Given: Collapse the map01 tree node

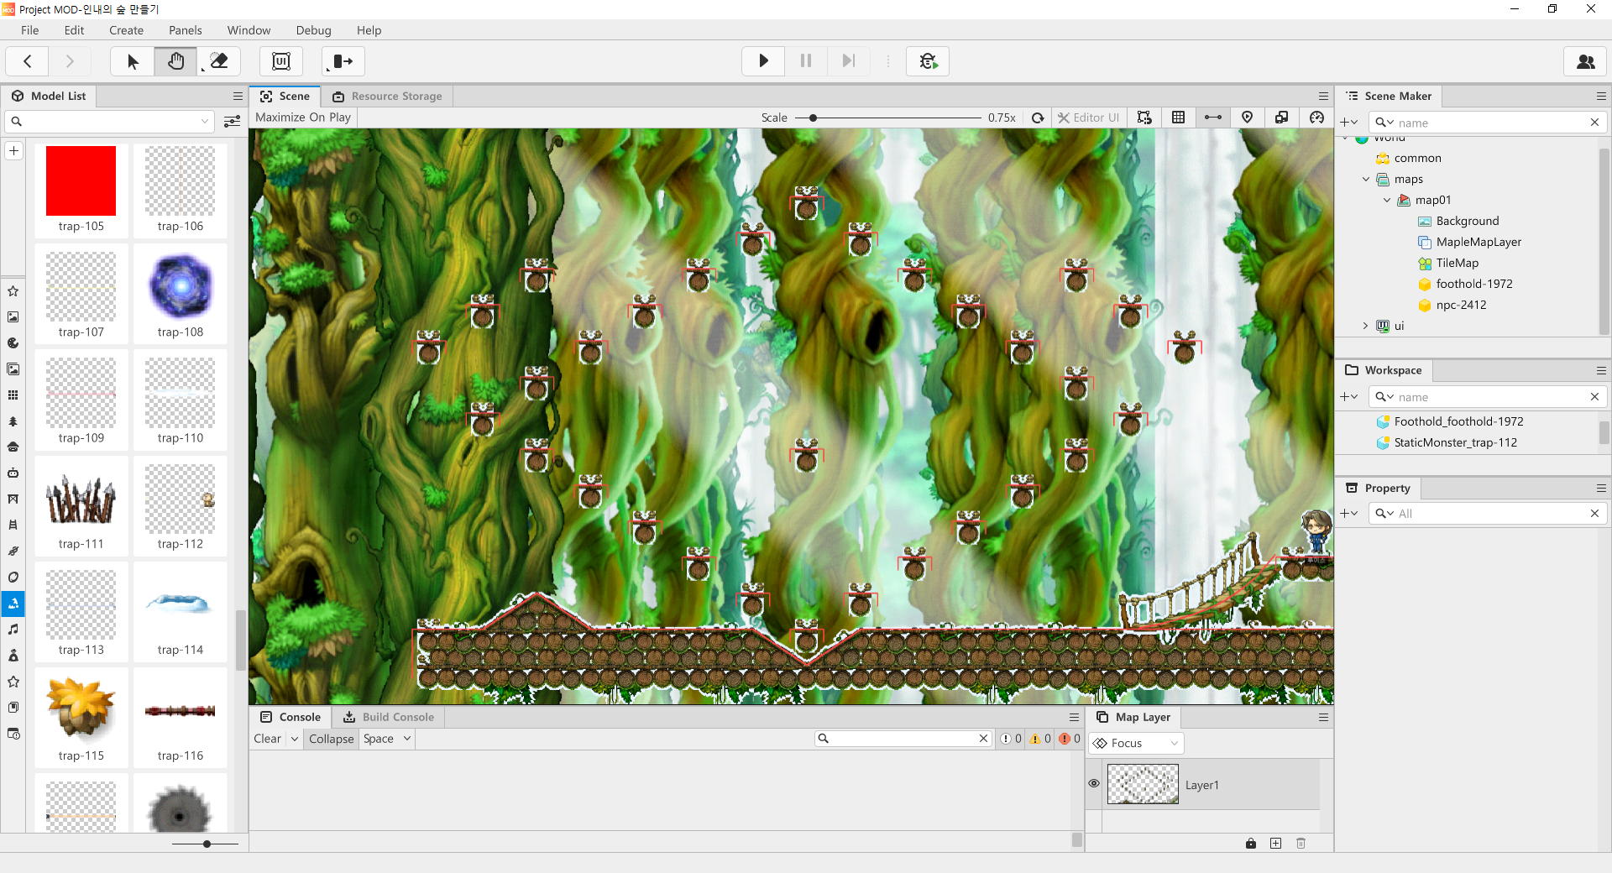Looking at the screenshot, I should point(1387,200).
